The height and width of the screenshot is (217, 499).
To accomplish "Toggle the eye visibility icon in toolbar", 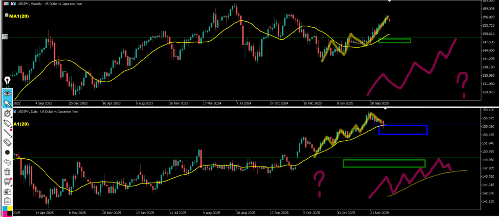I will click(x=7, y=92).
